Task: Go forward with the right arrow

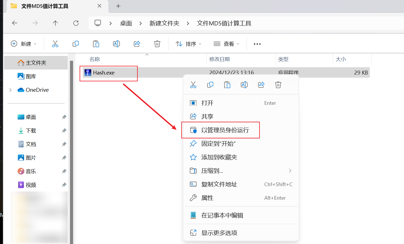Action: click(x=35, y=23)
